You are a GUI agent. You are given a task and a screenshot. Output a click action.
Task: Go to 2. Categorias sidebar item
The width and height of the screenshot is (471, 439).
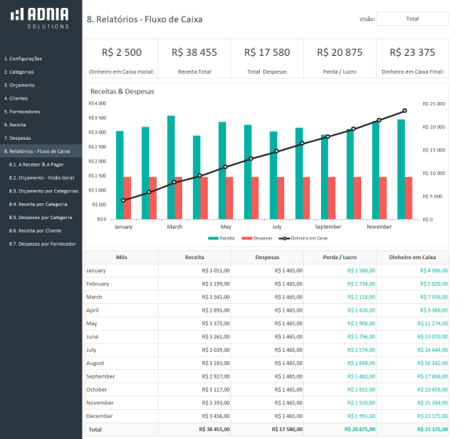(x=20, y=71)
